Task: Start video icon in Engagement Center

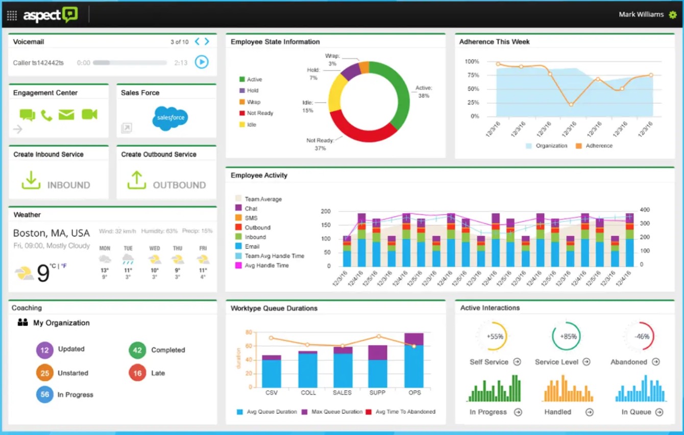Action: (x=89, y=114)
